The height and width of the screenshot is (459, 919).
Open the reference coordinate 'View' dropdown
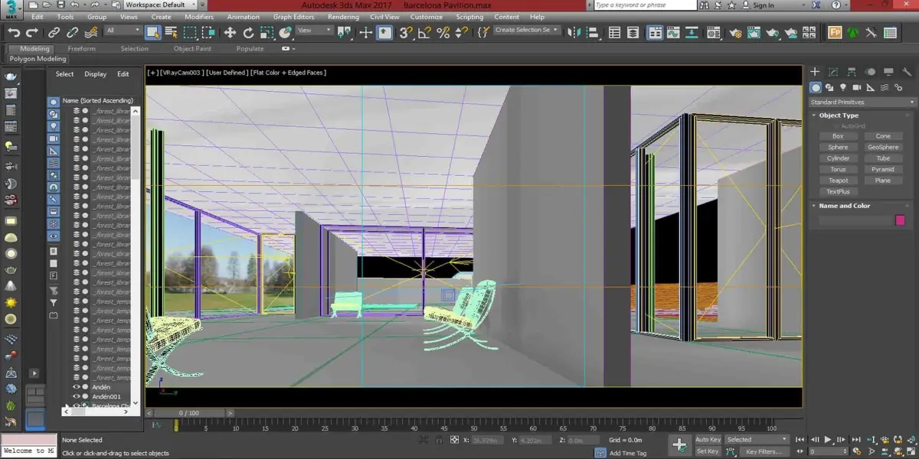coord(315,31)
